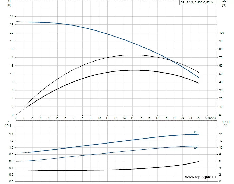Screen dimensions: 234x184
Task: Click the 22 tick on the Q axis
Action: pos(199,118)
